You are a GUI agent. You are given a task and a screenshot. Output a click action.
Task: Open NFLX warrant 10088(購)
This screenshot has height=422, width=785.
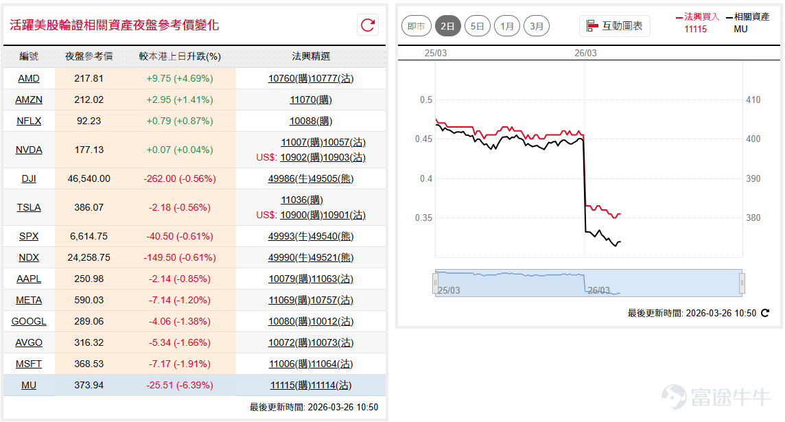[311, 121]
